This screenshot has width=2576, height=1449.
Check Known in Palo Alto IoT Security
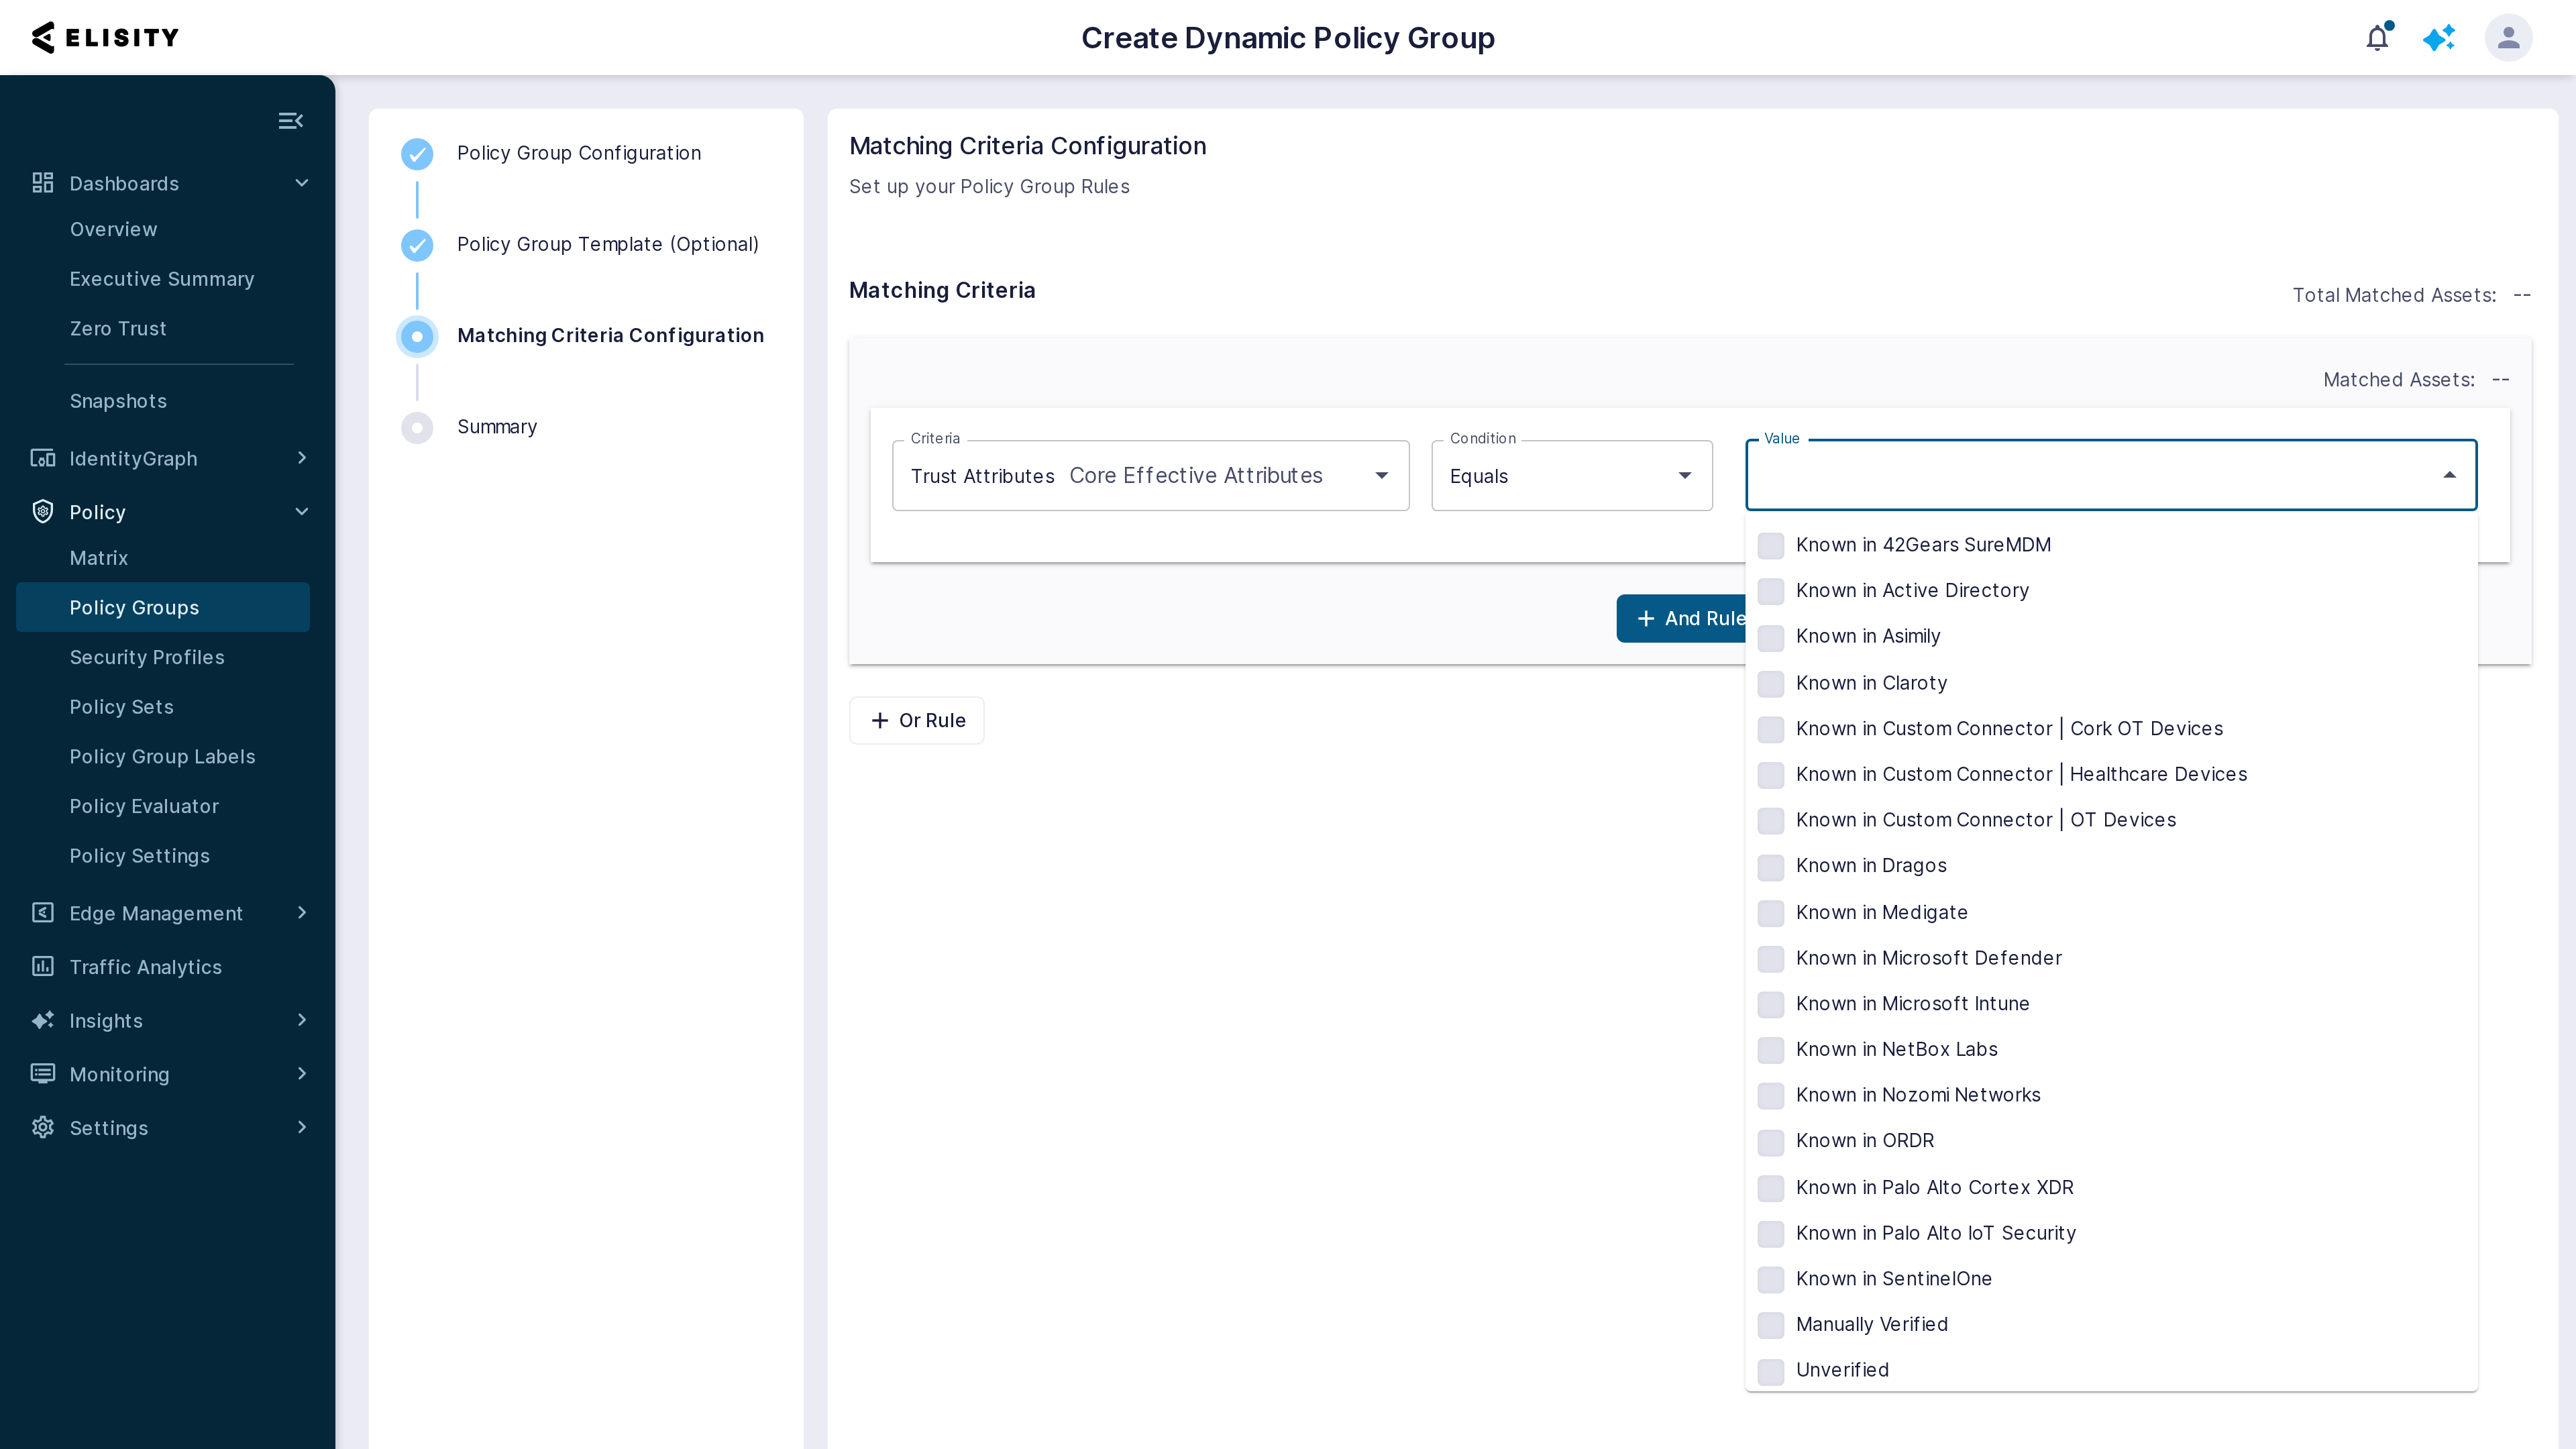click(x=1771, y=1233)
